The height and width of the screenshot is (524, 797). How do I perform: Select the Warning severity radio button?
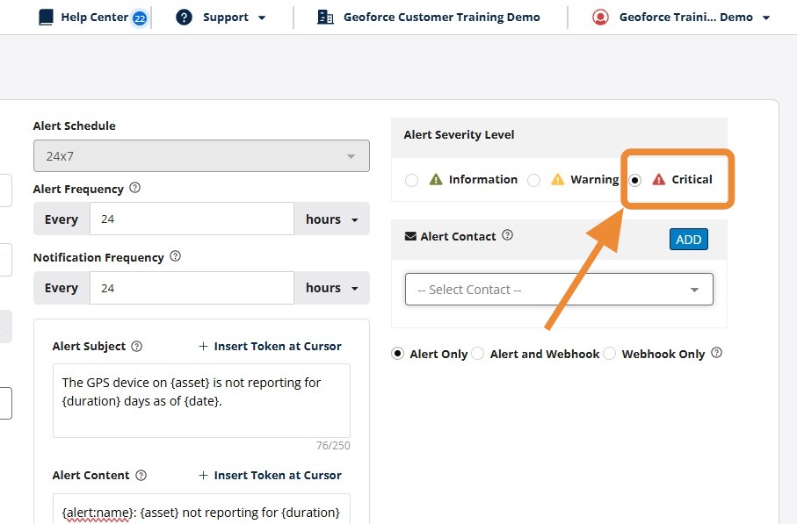[533, 180]
